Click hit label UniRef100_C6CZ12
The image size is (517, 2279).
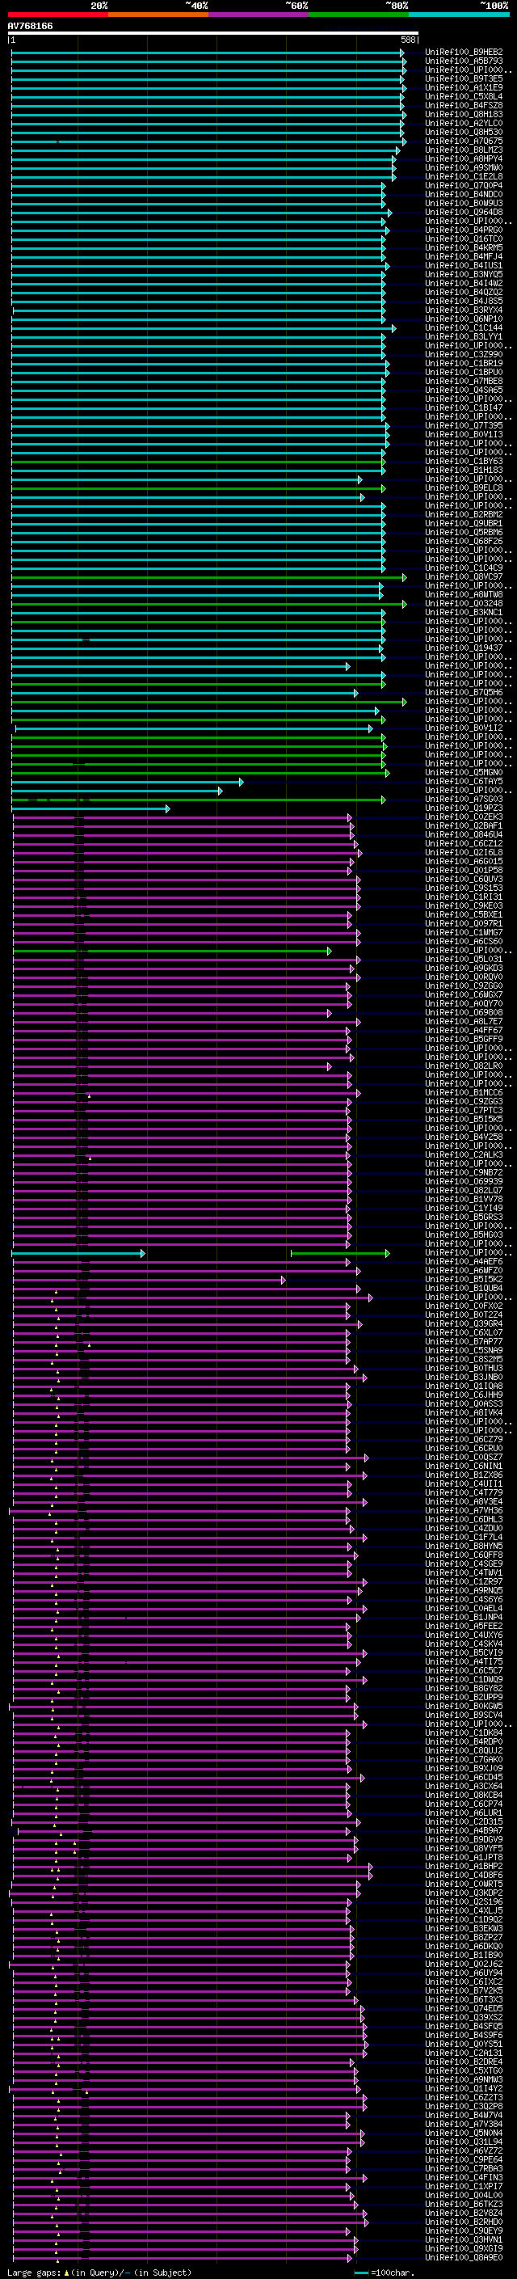click(463, 843)
